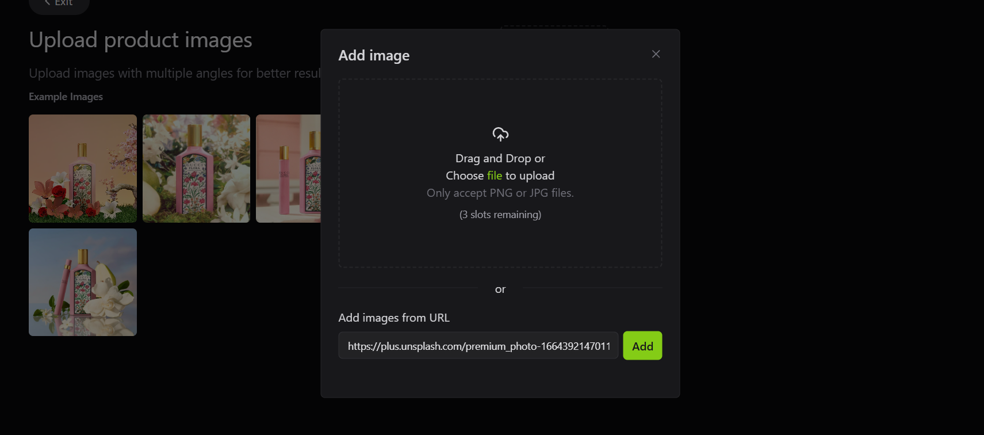Click the Only accept PNG or JPG note

coord(500,193)
